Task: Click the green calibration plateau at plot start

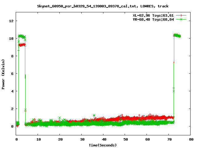Action: tap(22, 36)
